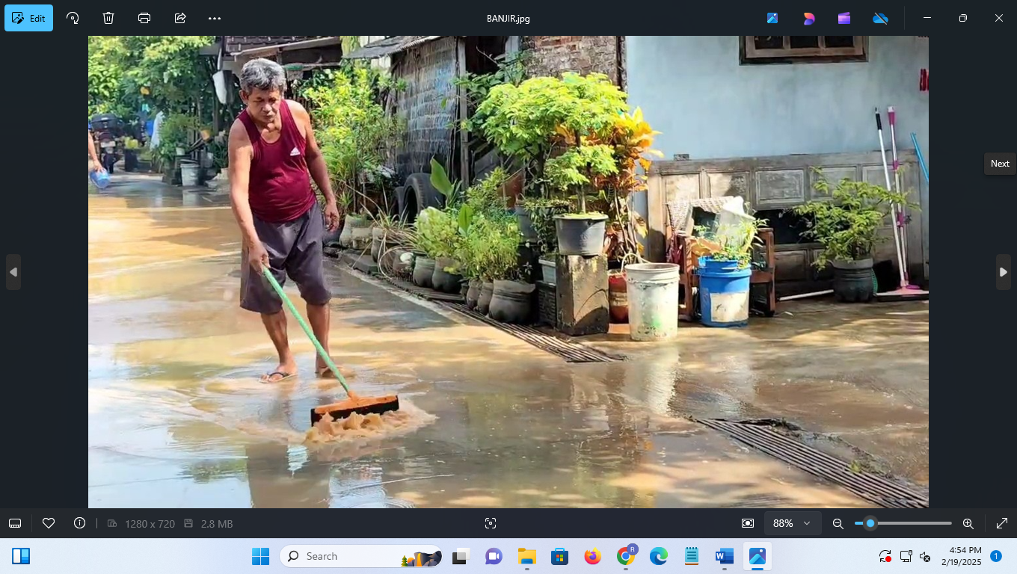Click the zoom slider handle
1017x574 pixels.
coord(870,523)
